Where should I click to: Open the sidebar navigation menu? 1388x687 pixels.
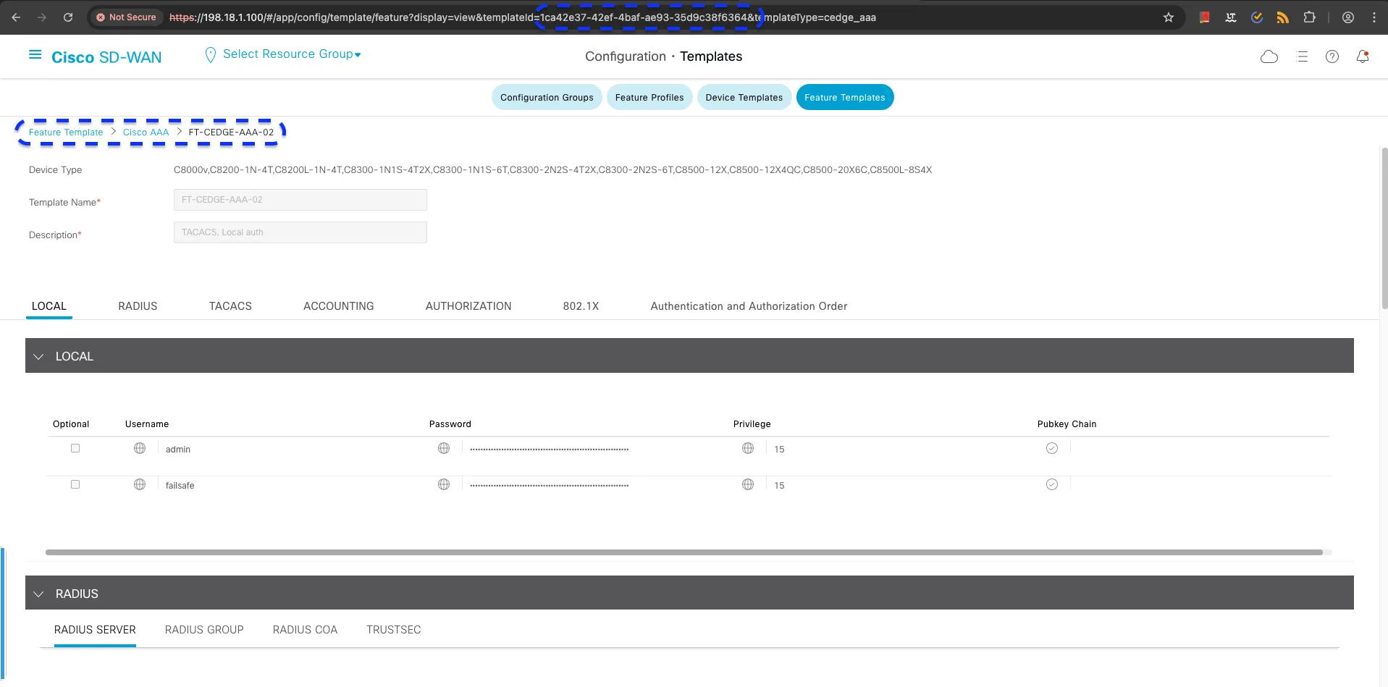coord(34,55)
